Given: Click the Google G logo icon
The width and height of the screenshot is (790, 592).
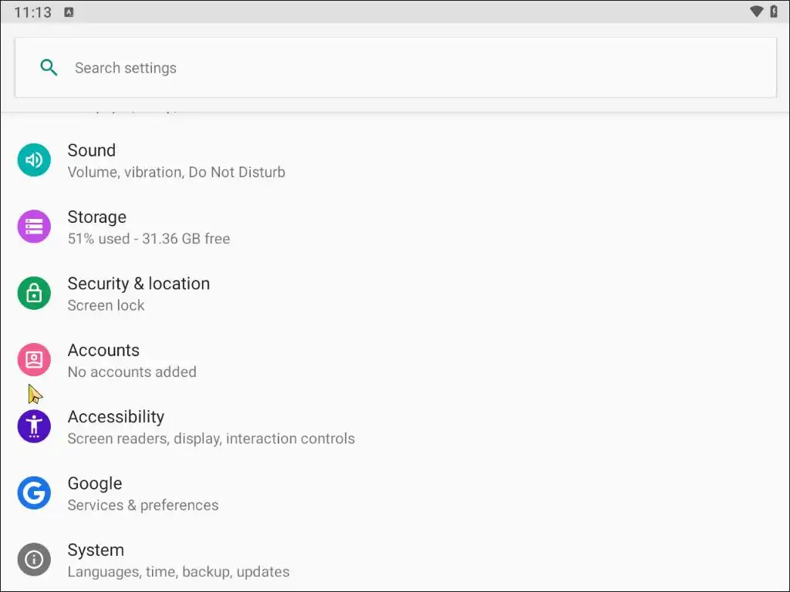Looking at the screenshot, I should (34, 493).
